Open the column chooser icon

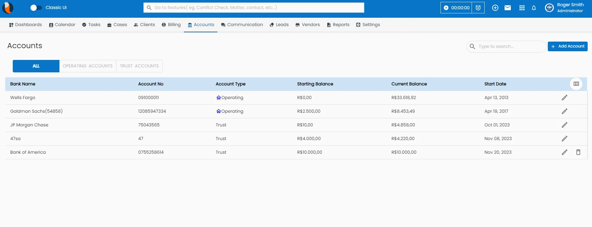click(x=576, y=84)
